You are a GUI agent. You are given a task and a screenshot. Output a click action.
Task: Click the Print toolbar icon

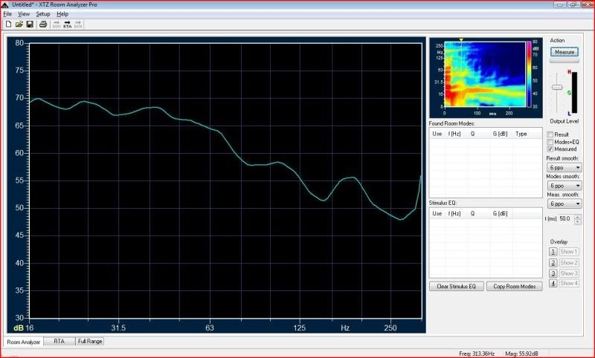(x=43, y=24)
